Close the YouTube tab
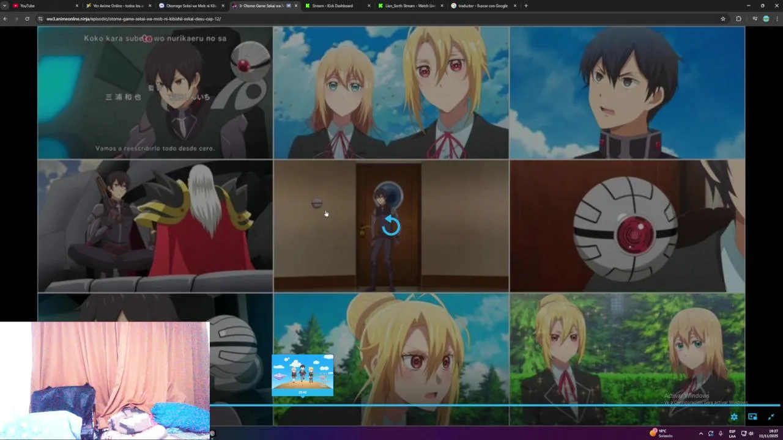This screenshot has height=440, width=783. coord(77,5)
